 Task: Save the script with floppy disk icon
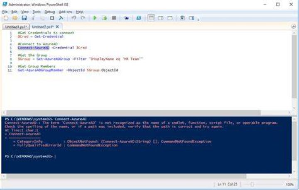pos(24,18)
